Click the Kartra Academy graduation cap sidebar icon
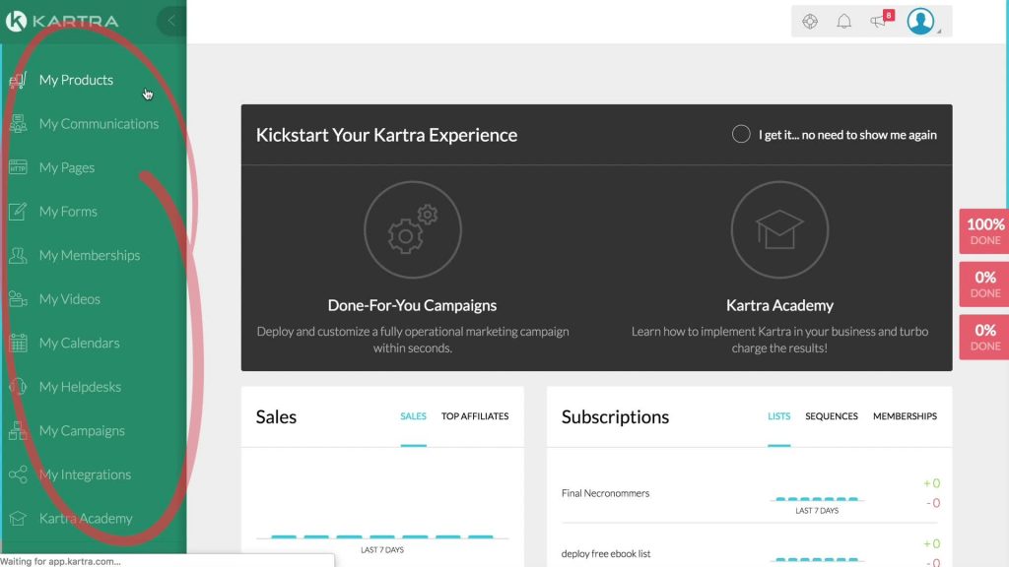Screen dimensions: 1009x567 (x=18, y=518)
